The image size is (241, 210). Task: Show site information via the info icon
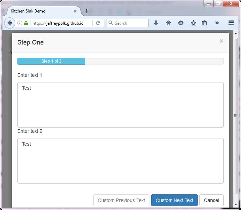point(20,23)
